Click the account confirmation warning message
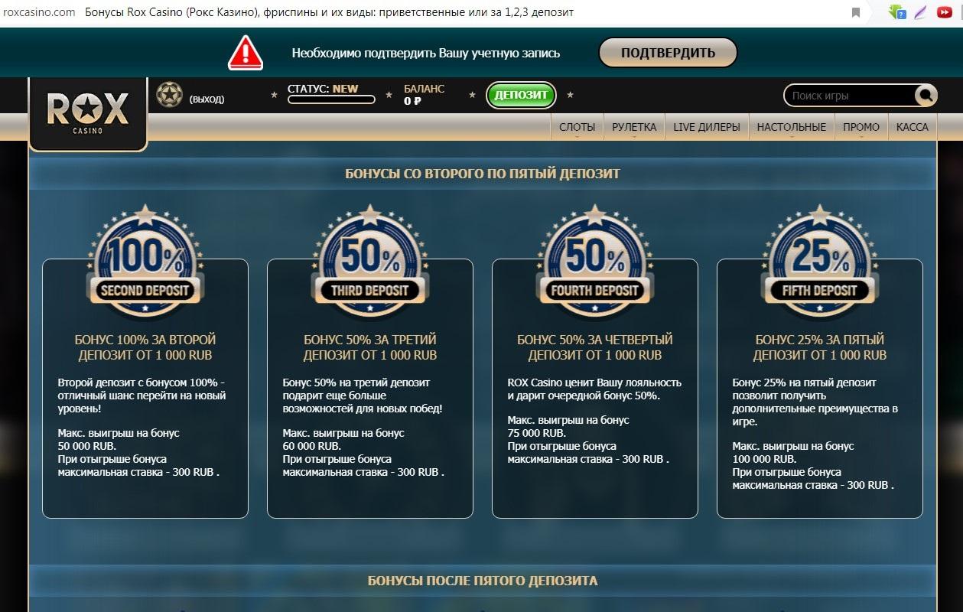The height and width of the screenshot is (612, 963). pyautogui.click(x=426, y=54)
